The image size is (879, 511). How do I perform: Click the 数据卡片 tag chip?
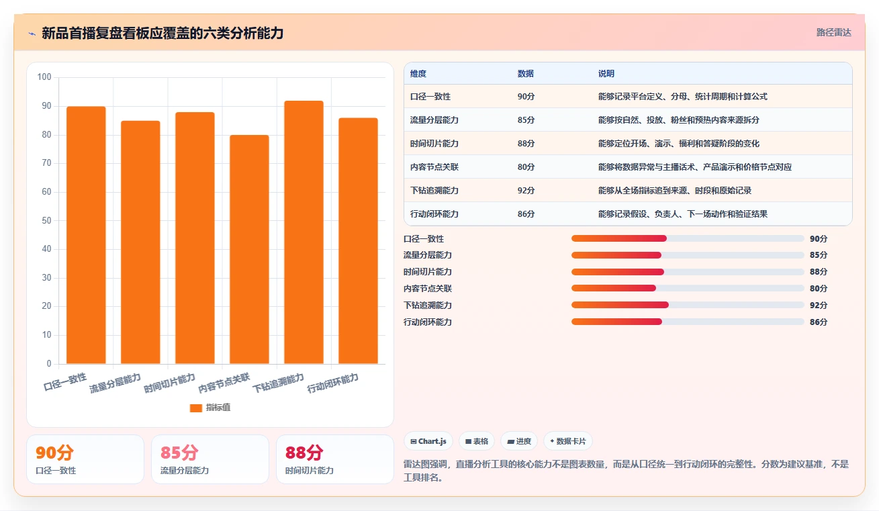568,441
